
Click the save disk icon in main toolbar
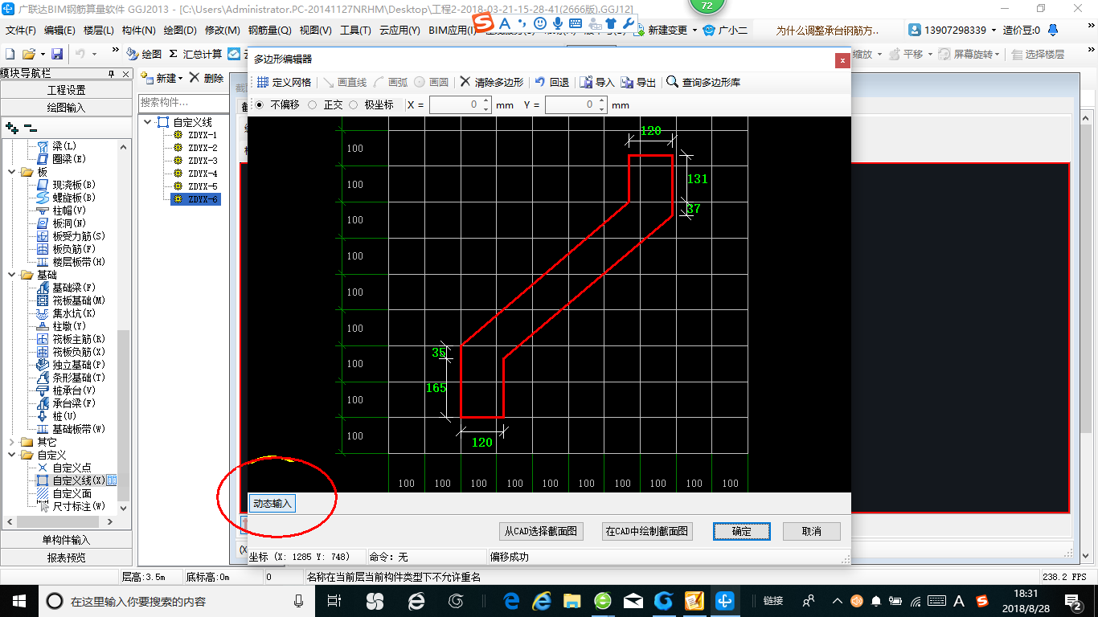coord(57,54)
